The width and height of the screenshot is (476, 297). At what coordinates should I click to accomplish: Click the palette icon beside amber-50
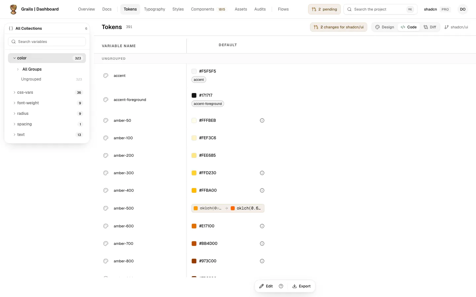[106, 120]
